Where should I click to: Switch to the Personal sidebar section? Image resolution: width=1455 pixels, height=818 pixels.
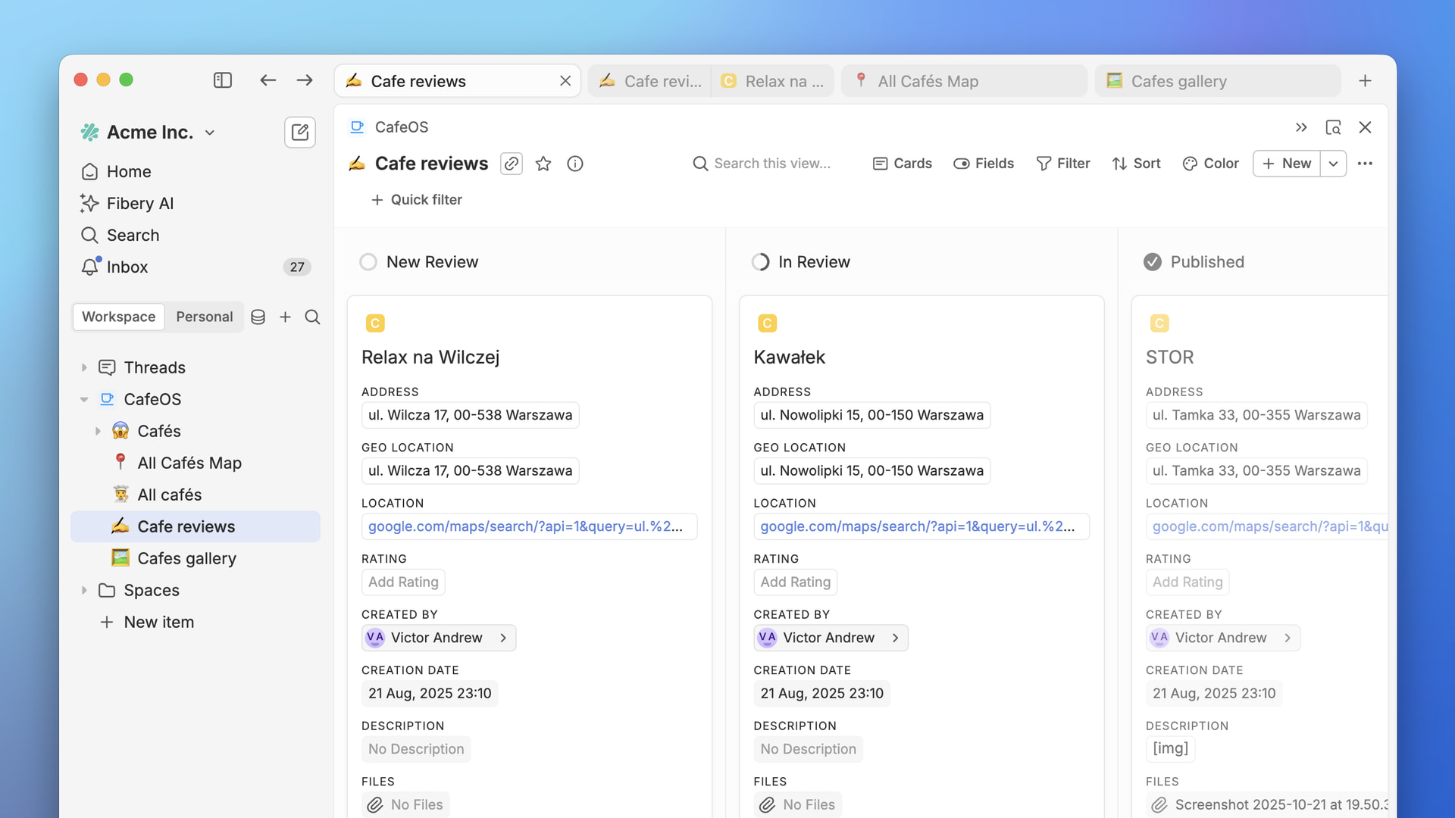pos(204,317)
